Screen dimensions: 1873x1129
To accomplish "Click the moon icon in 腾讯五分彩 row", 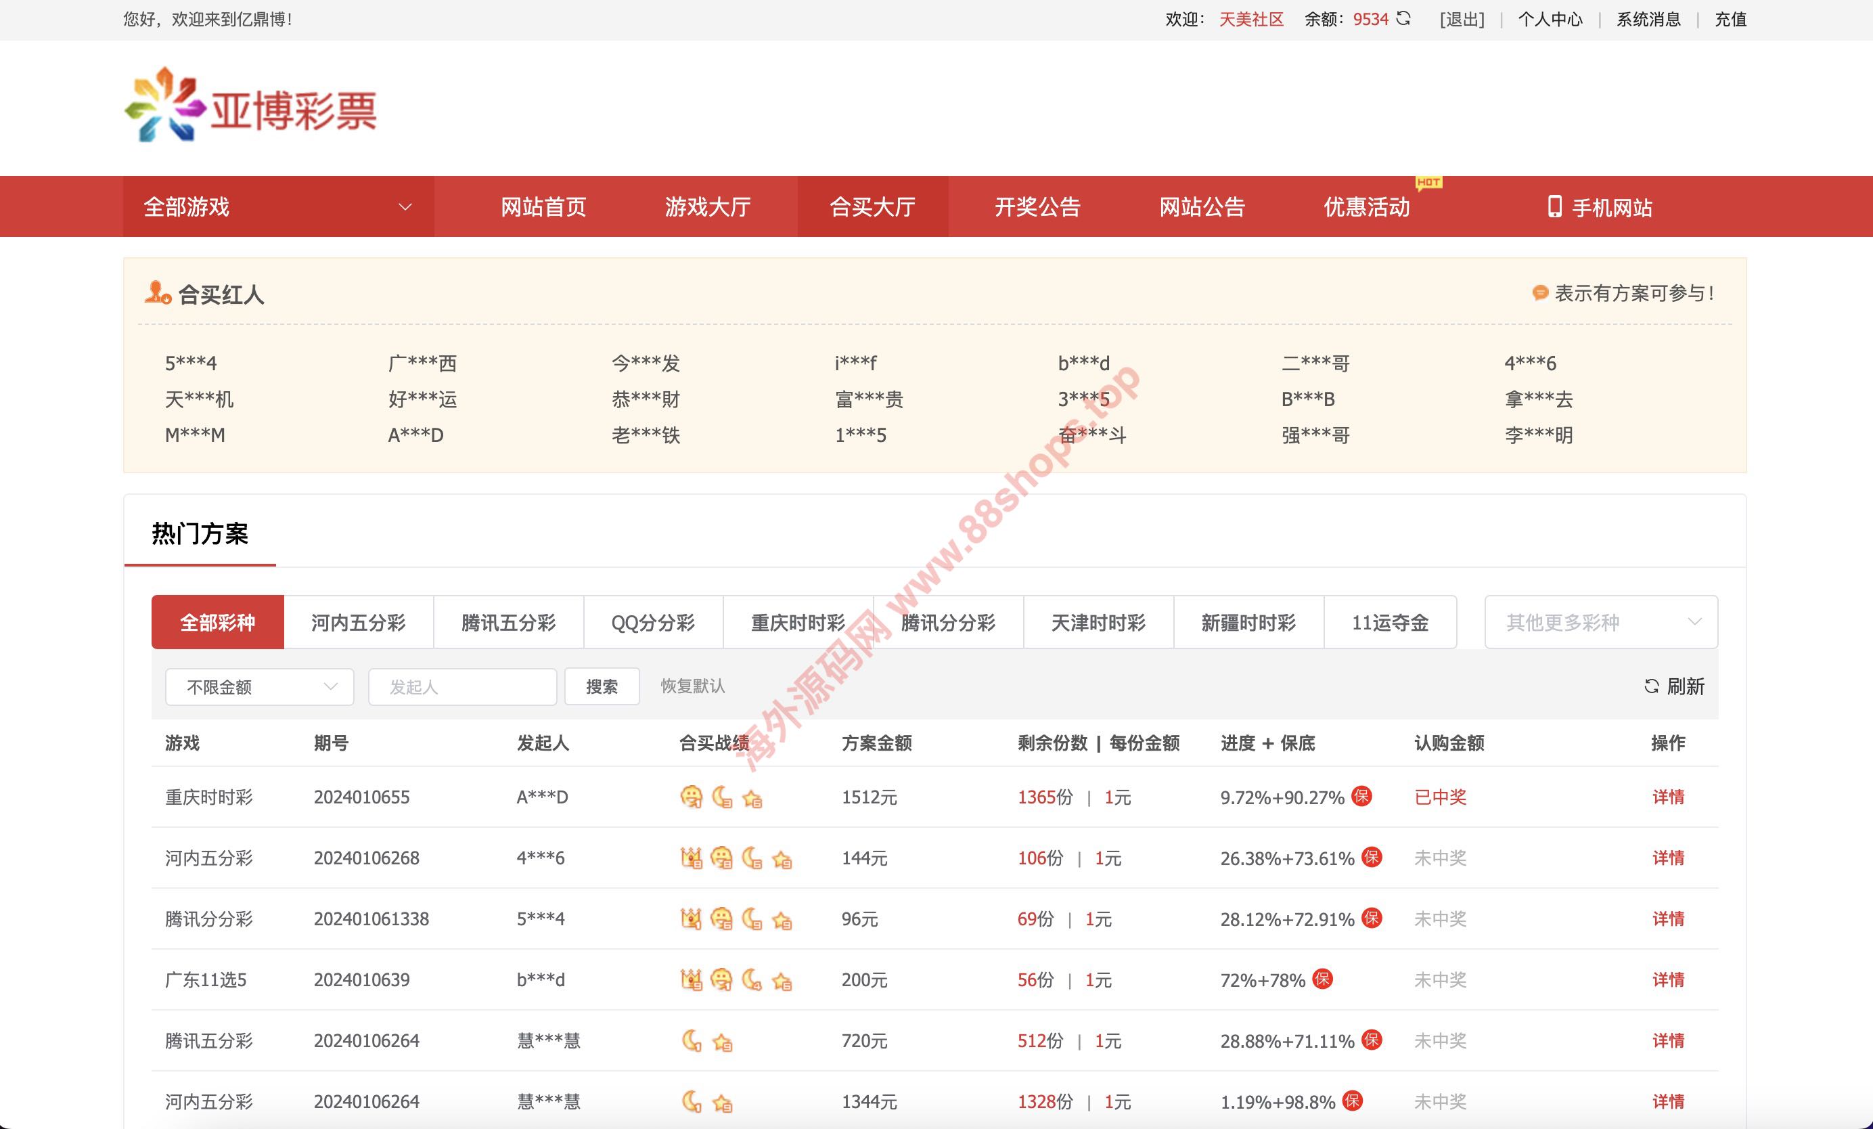I will (x=691, y=1040).
